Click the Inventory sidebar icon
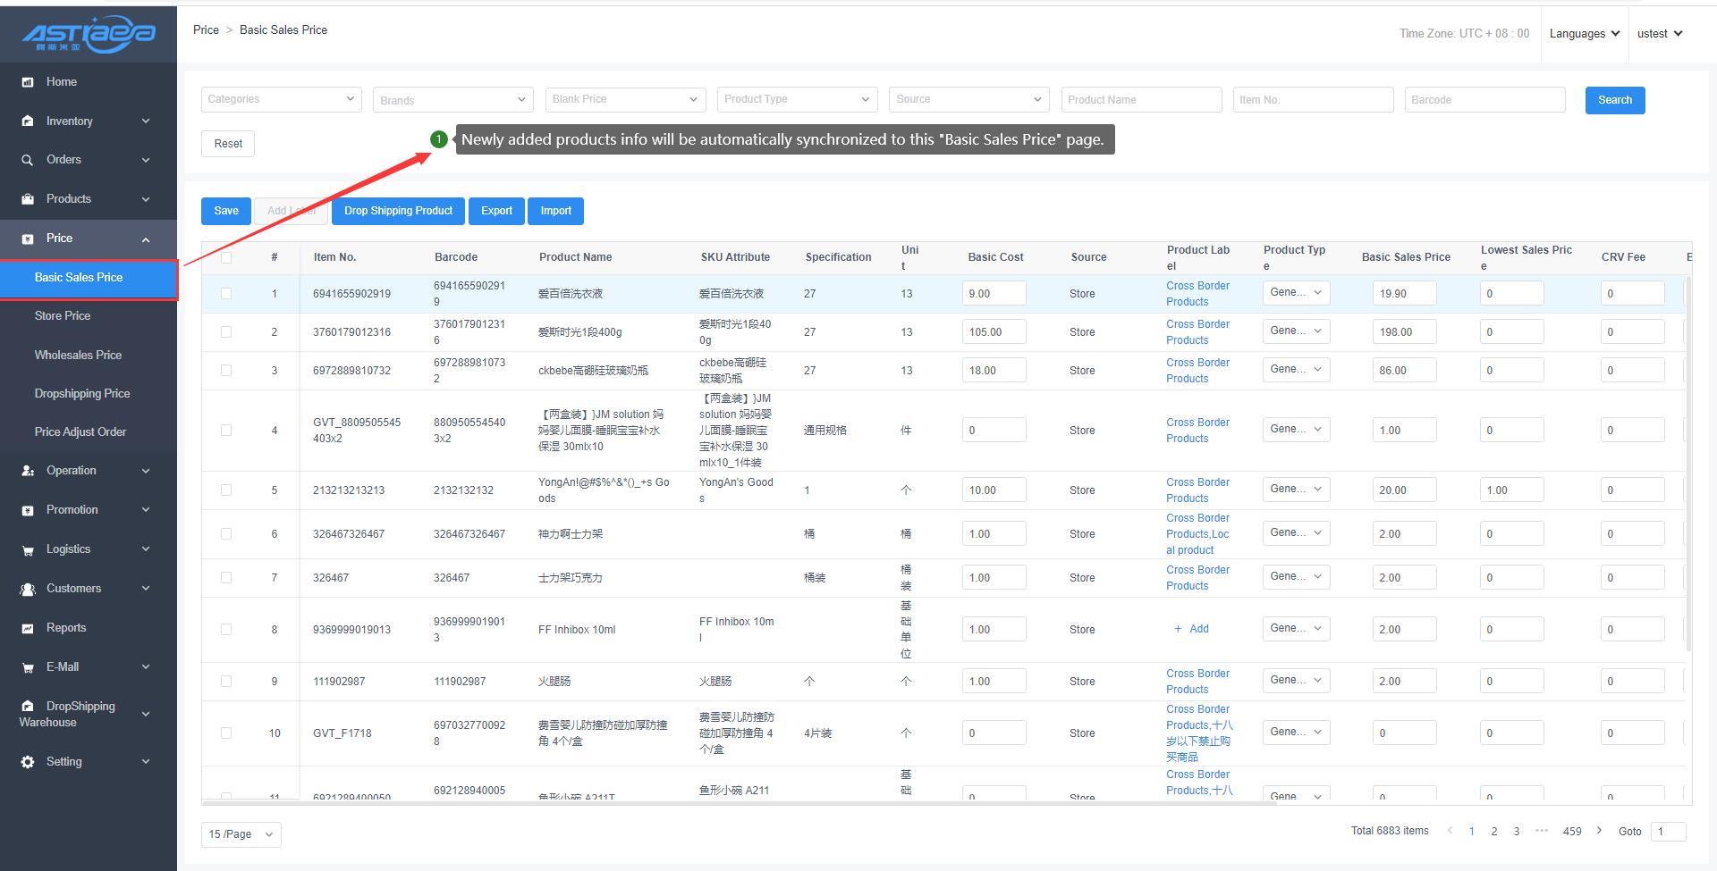Viewport: 1717px width, 871px height. (x=28, y=121)
